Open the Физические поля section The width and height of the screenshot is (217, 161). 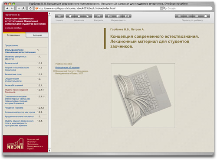[13, 74]
